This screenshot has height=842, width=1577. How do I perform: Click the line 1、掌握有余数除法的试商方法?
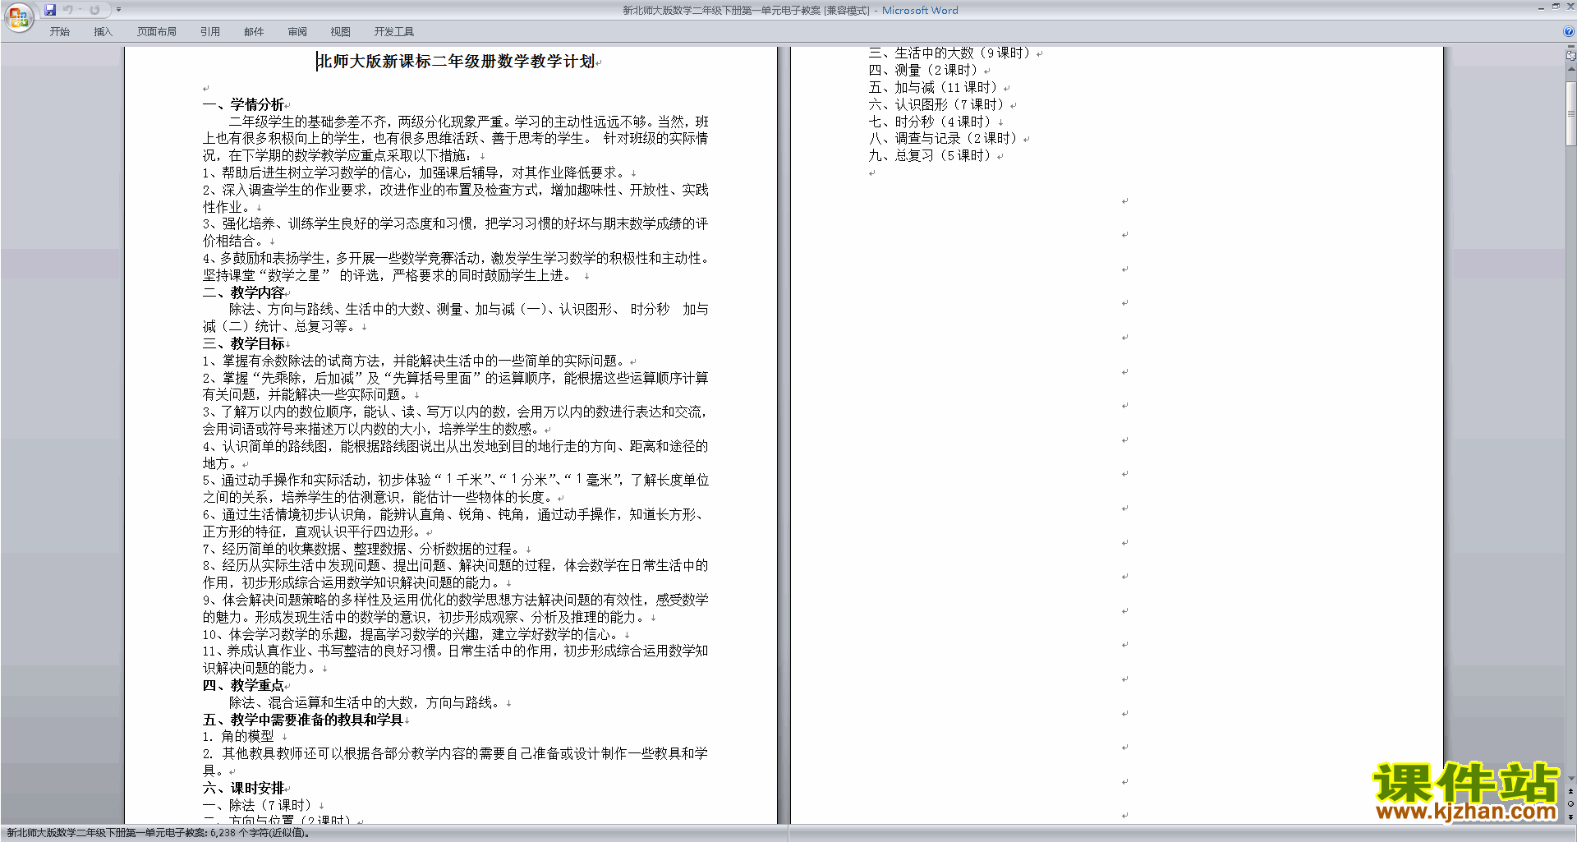pyautogui.click(x=415, y=361)
